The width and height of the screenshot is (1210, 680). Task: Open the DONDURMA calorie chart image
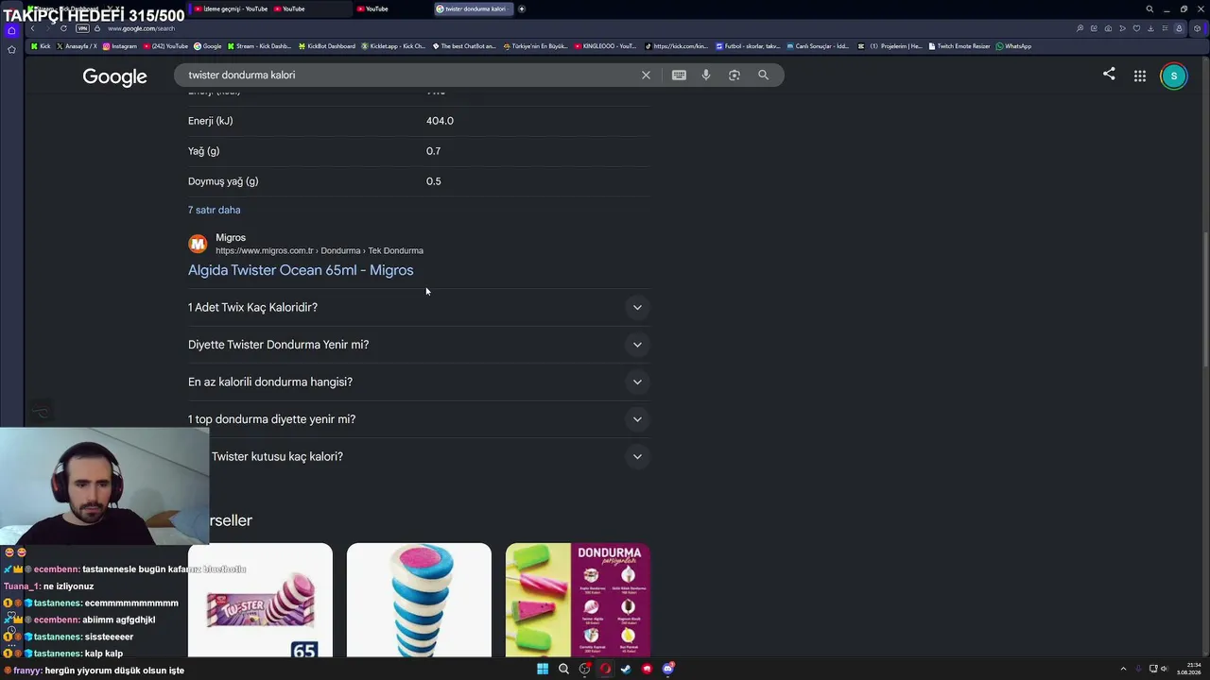(x=578, y=600)
